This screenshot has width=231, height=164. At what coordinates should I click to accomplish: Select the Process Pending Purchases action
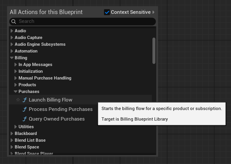(x=61, y=109)
